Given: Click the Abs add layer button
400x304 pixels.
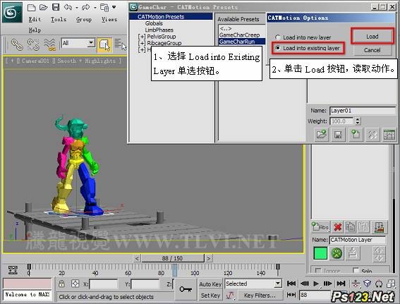Looking at the screenshot, I should [x=320, y=226].
